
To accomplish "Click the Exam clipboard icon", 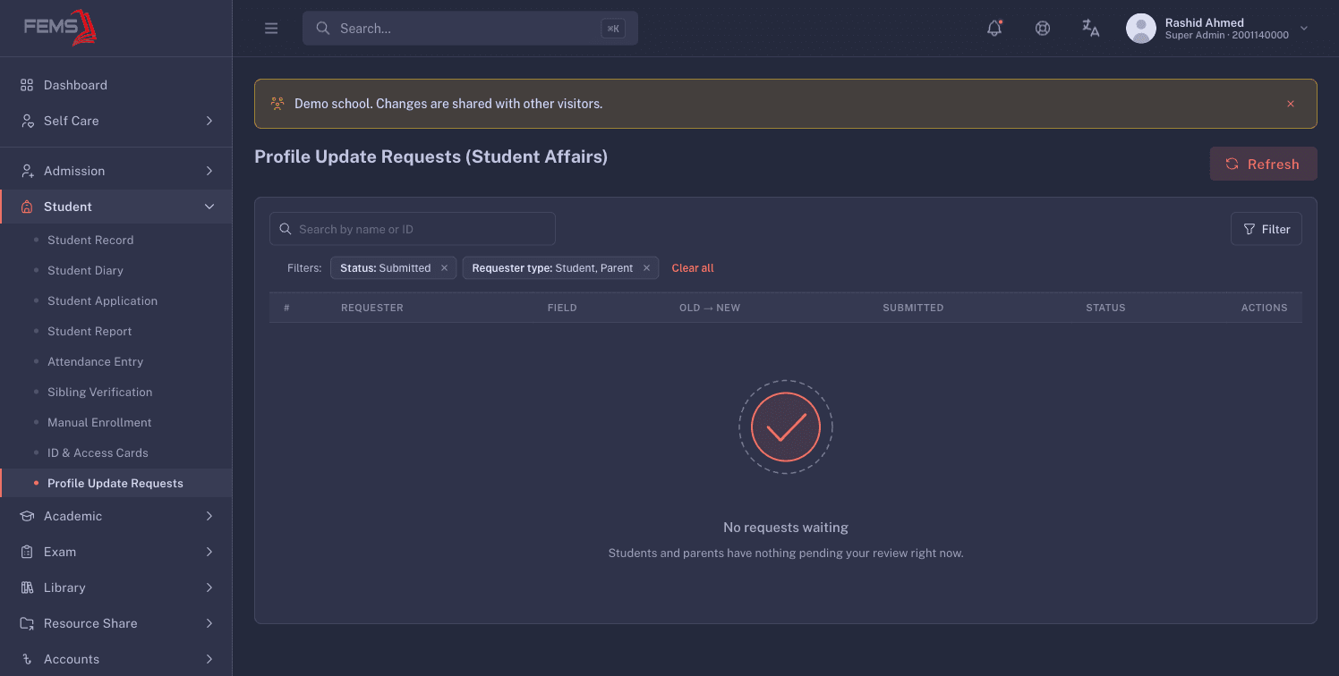I will [27, 552].
